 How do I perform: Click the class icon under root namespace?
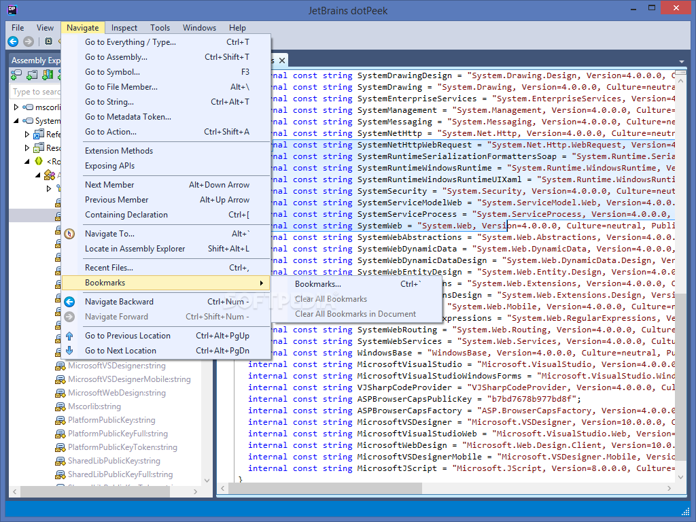point(50,175)
